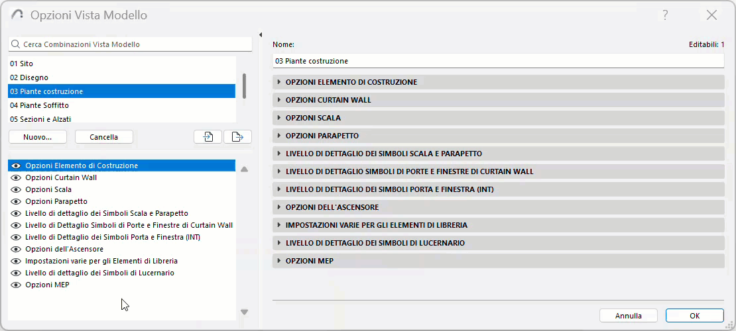Select Opzioni Curtain Wall row label
The height and width of the screenshot is (331, 736).
coord(61,177)
